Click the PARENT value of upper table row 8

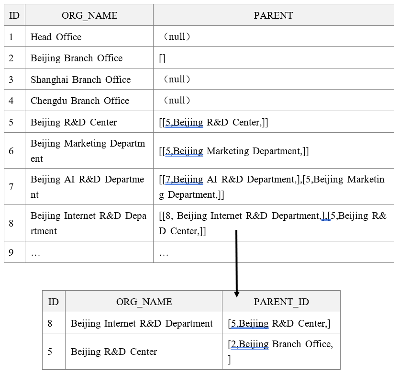pyautogui.click(x=273, y=223)
